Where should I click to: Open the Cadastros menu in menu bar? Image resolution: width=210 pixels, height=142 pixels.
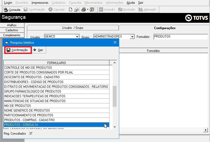(59, 3)
